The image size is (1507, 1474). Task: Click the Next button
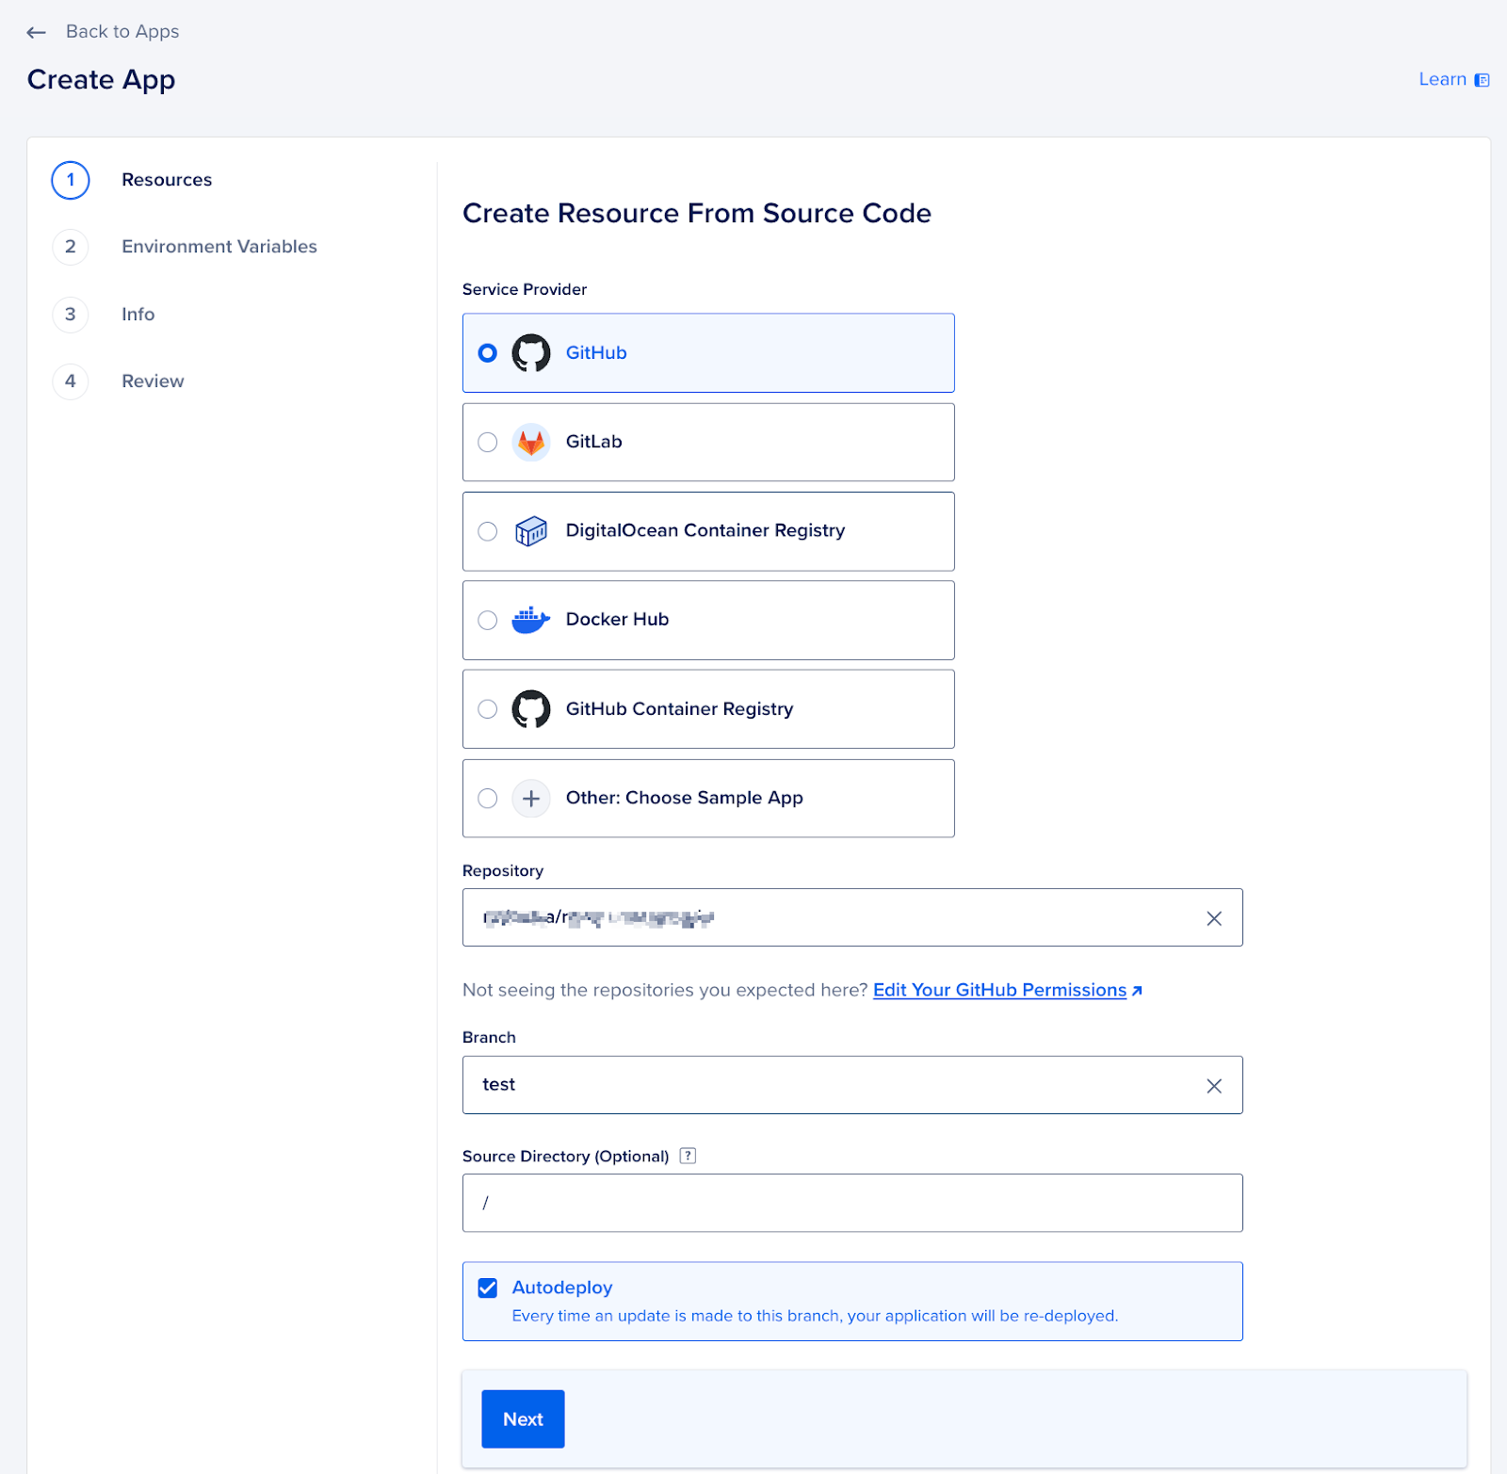pyautogui.click(x=523, y=1418)
